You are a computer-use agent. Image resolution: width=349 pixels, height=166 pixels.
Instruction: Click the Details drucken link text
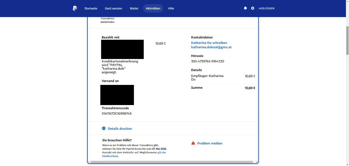click(x=120, y=128)
